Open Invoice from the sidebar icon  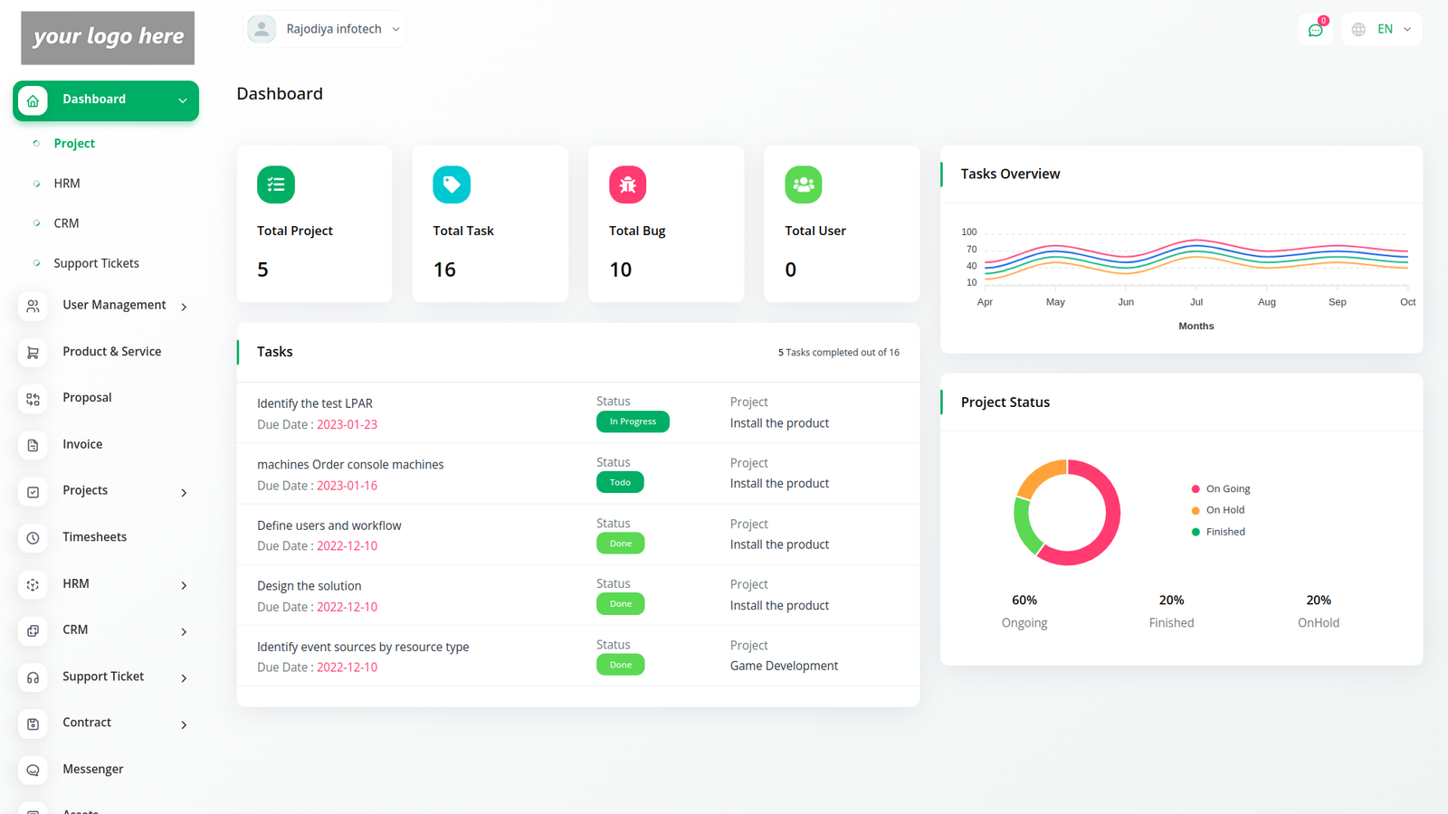[x=33, y=445]
